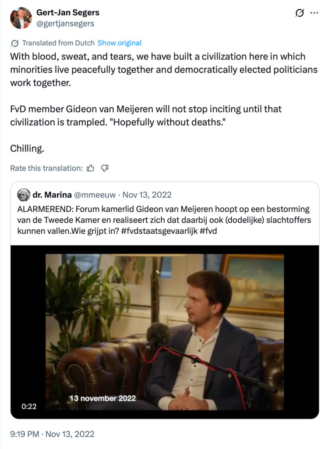
Task: Open the 9:19 PM · Nov 13, 2022 timestamp
Action: coord(52,435)
